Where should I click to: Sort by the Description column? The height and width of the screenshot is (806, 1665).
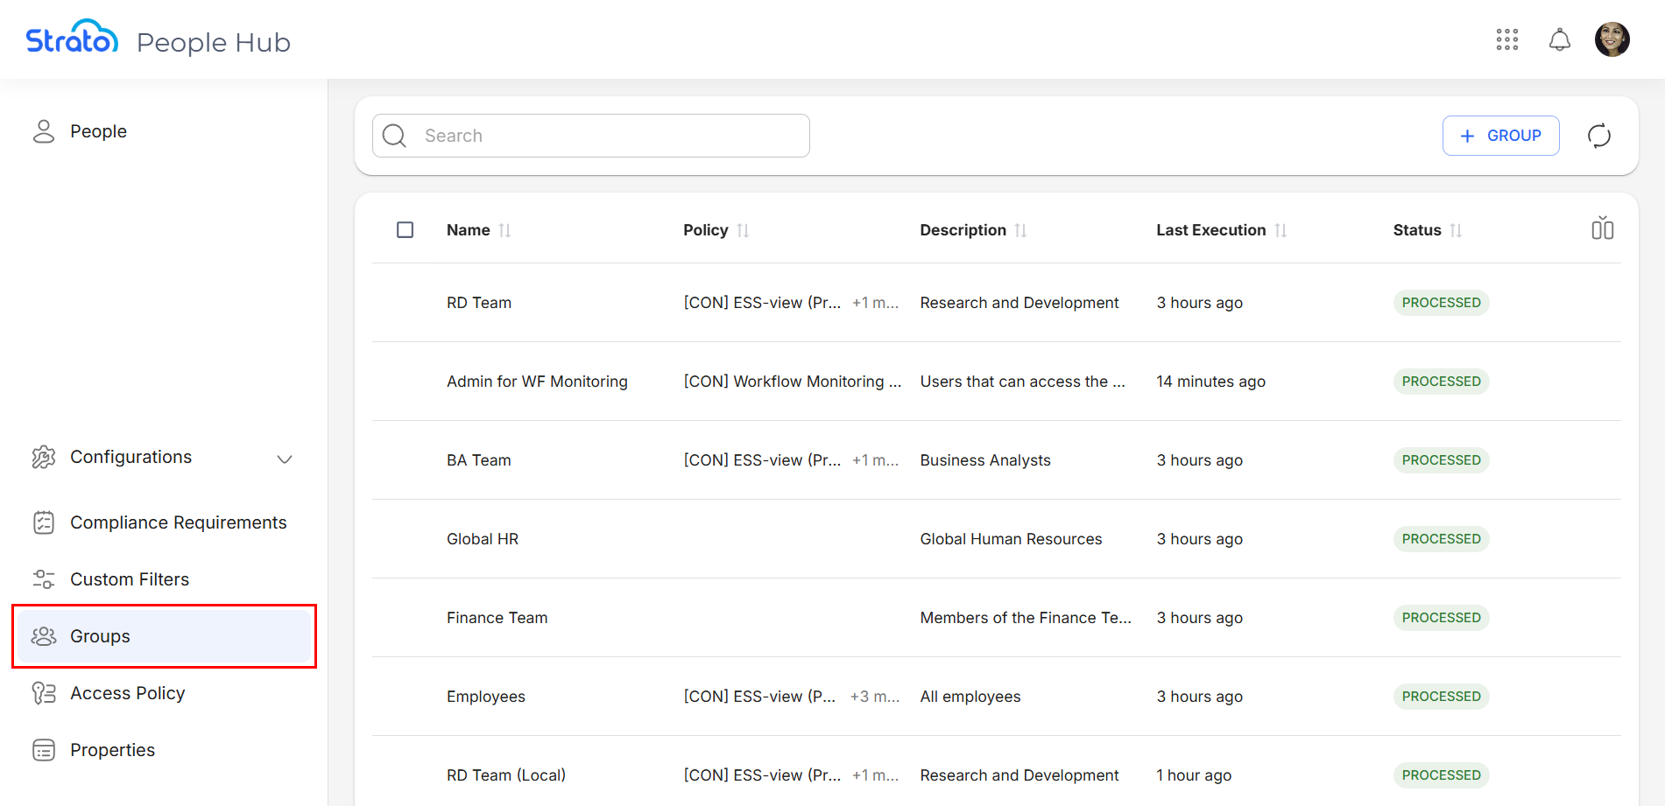click(1020, 230)
